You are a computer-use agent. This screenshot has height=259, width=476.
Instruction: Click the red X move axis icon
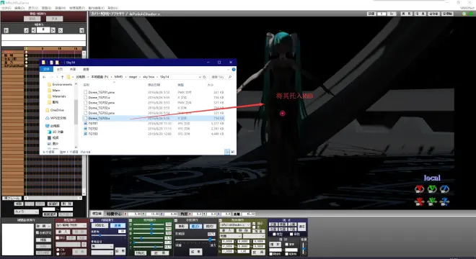(x=419, y=201)
